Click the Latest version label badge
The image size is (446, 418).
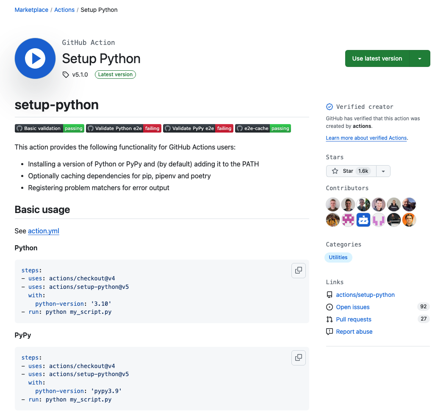tap(115, 75)
